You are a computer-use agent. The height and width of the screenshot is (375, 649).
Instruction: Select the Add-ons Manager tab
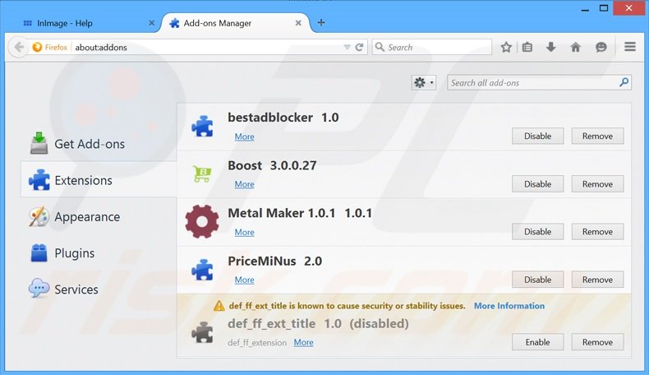click(x=235, y=23)
